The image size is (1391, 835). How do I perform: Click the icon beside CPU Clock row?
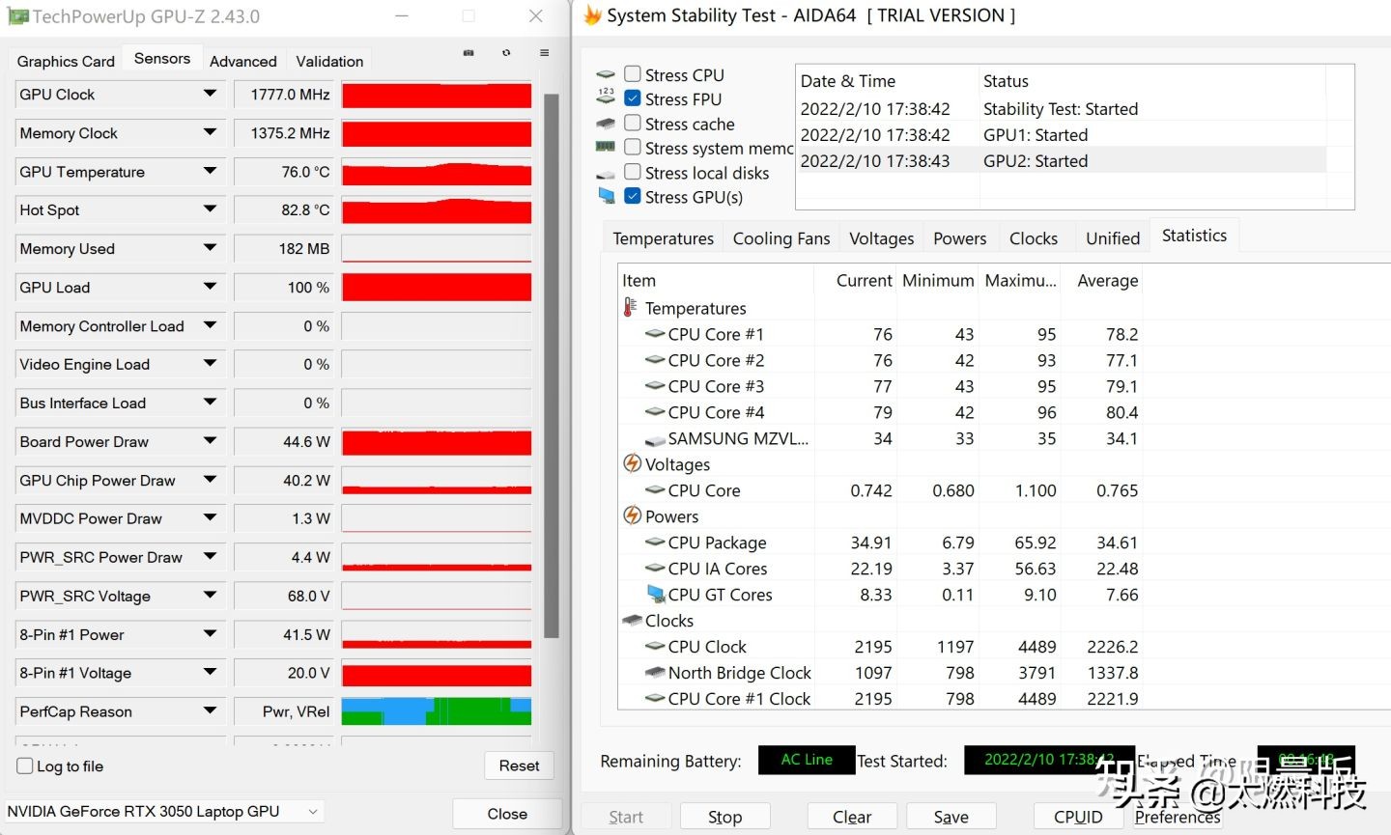click(655, 646)
